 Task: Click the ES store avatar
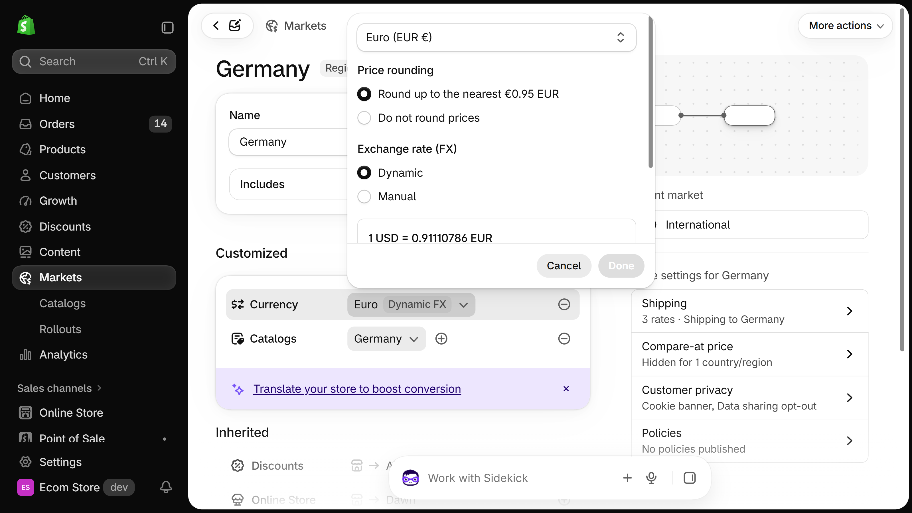pos(25,487)
